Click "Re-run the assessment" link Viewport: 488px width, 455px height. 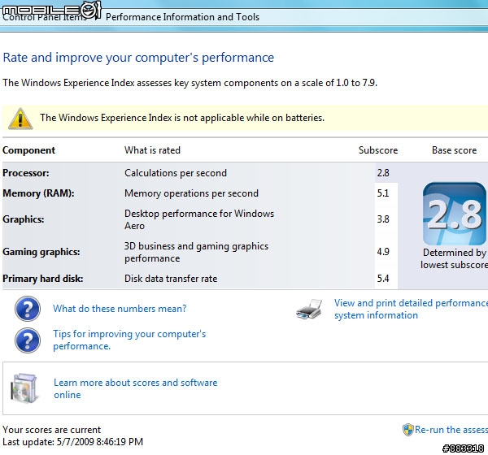451,430
